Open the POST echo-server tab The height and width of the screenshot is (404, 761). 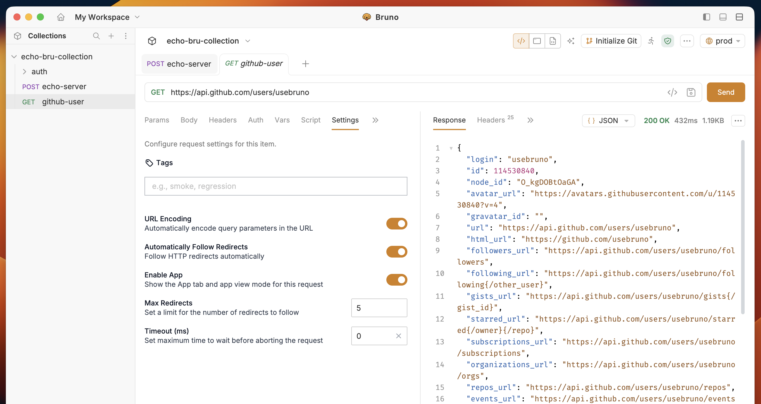tap(179, 64)
